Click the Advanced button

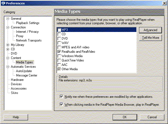151,30
